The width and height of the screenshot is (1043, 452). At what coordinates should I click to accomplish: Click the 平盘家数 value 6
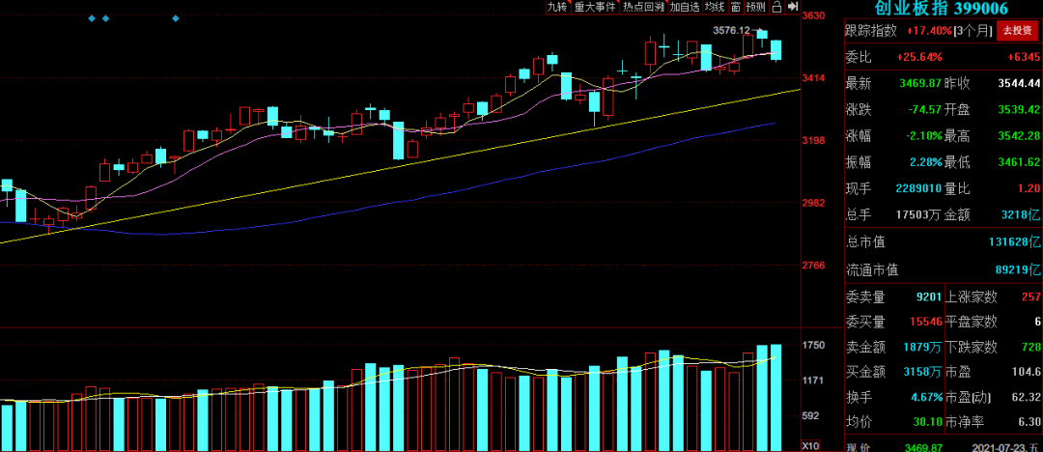pyautogui.click(x=1037, y=323)
